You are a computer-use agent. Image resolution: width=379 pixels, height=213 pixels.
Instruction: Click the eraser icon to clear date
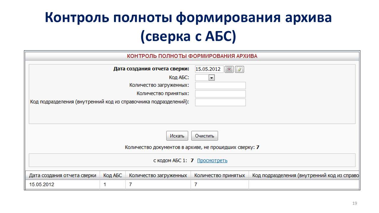239,69
